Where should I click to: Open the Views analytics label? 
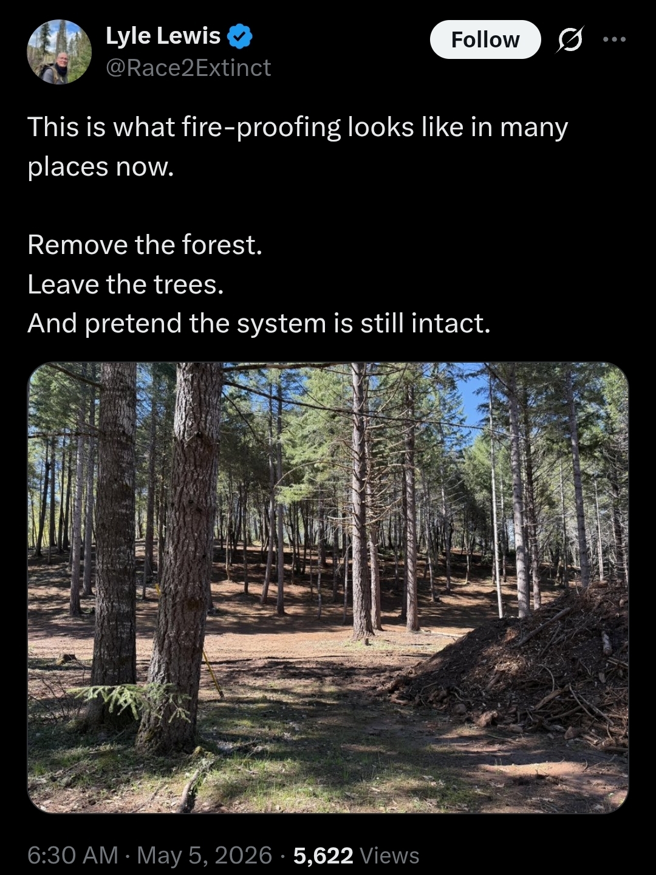coord(389,856)
